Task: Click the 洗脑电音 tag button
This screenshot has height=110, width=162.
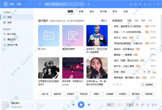Action: 149,94
